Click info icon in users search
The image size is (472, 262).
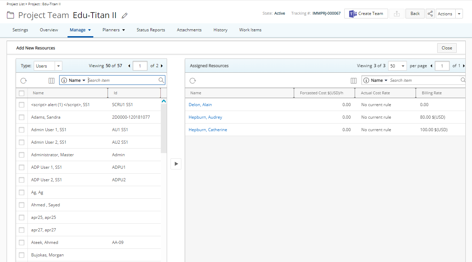click(x=64, y=80)
